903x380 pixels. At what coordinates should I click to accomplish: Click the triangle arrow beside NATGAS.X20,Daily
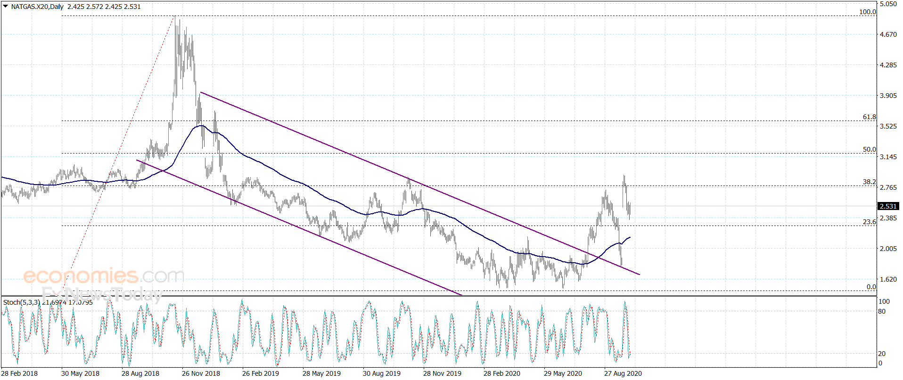[x=6, y=7]
